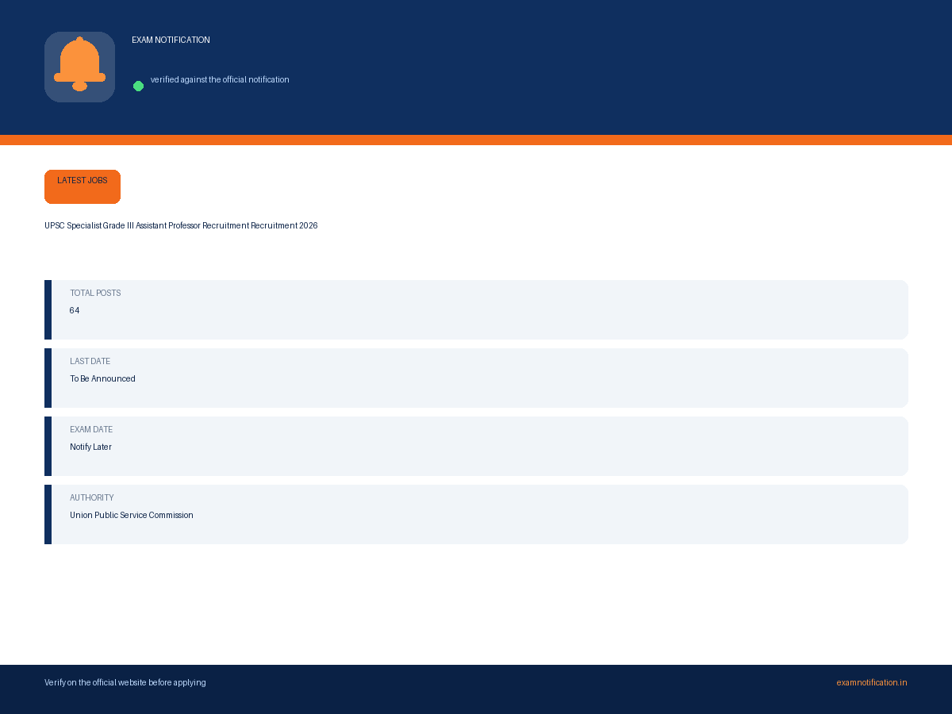The image size is (952, 714).
Task: Click the value 64 under Total Posts
Action: [x=75, y=310]
